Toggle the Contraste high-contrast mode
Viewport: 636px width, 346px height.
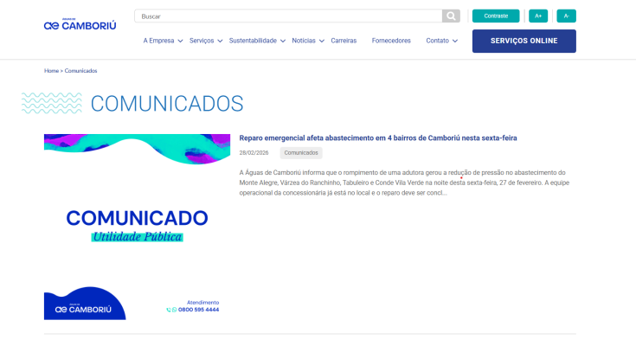(x=496, y=16)
